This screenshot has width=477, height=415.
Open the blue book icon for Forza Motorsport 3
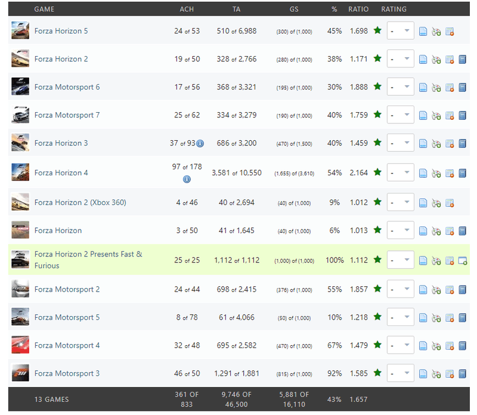[x=463, y=374]
